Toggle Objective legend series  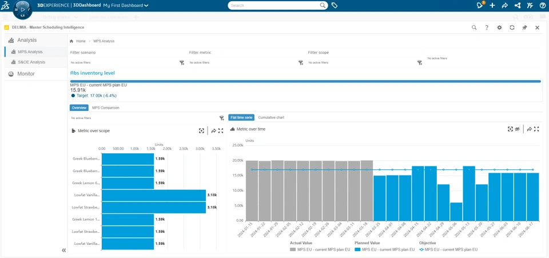pos(448,249)
